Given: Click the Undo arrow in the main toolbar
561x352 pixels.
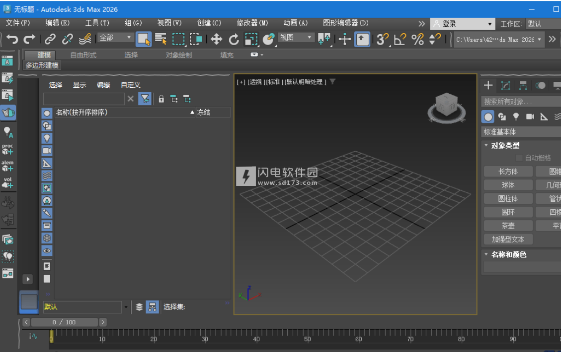Looking at the screenshot, I should (x=12, y=39).
